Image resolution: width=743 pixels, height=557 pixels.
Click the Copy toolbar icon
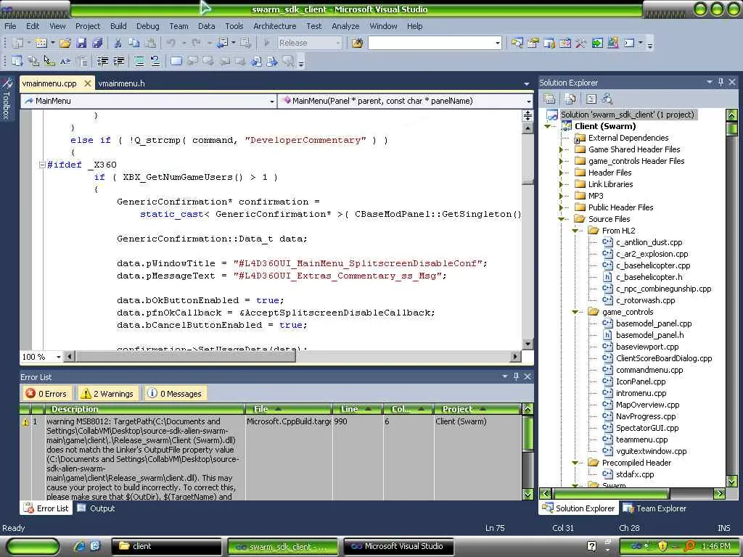pos(134,43)
